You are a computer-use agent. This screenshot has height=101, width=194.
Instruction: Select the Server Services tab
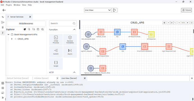click(17, 17)
